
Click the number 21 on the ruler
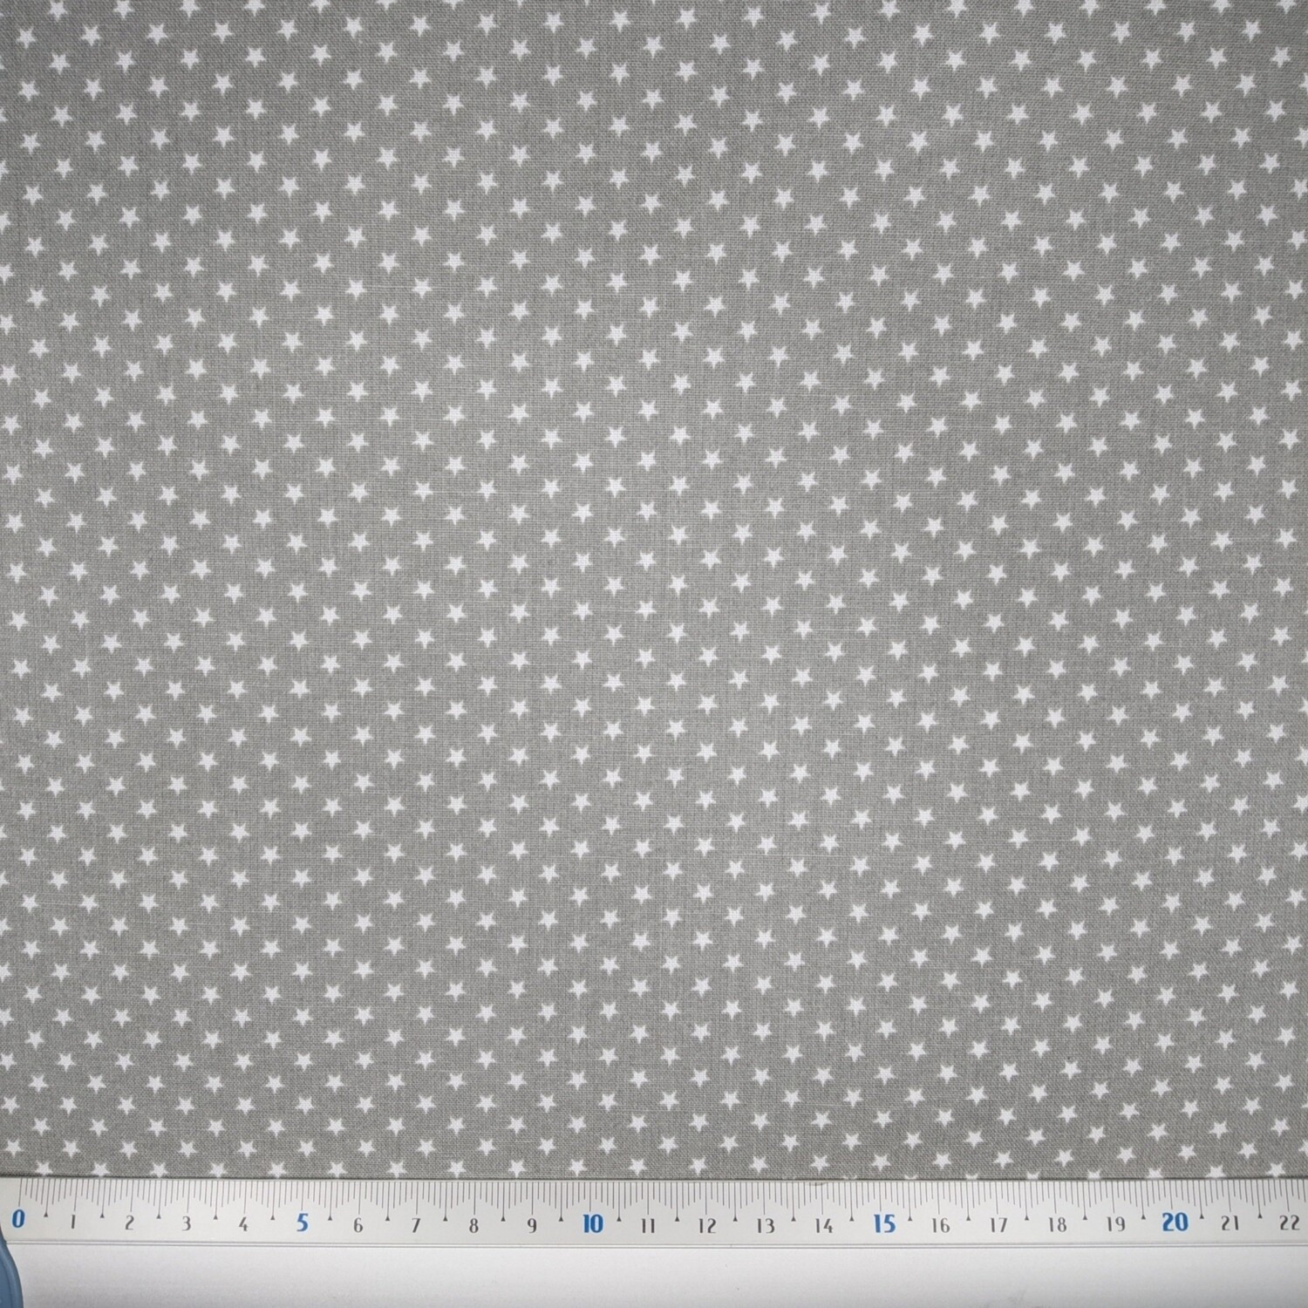coord(1231,1223)
